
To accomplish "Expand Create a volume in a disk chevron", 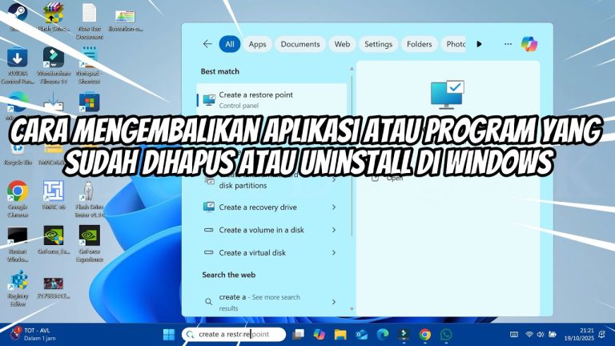I will [x=334, y=230].
